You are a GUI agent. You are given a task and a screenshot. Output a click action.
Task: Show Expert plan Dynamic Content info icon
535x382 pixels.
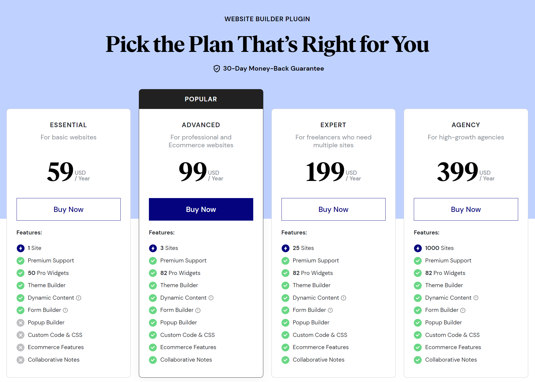point(343,298)
